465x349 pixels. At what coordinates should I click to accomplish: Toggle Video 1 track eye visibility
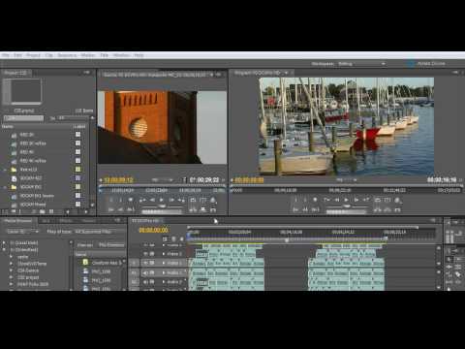[x=145, y=263]
